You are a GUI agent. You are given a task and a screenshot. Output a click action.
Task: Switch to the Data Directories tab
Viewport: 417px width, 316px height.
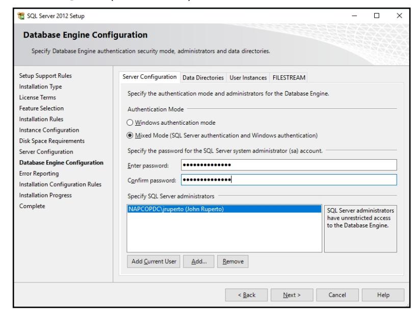click(x=203, y=78)
